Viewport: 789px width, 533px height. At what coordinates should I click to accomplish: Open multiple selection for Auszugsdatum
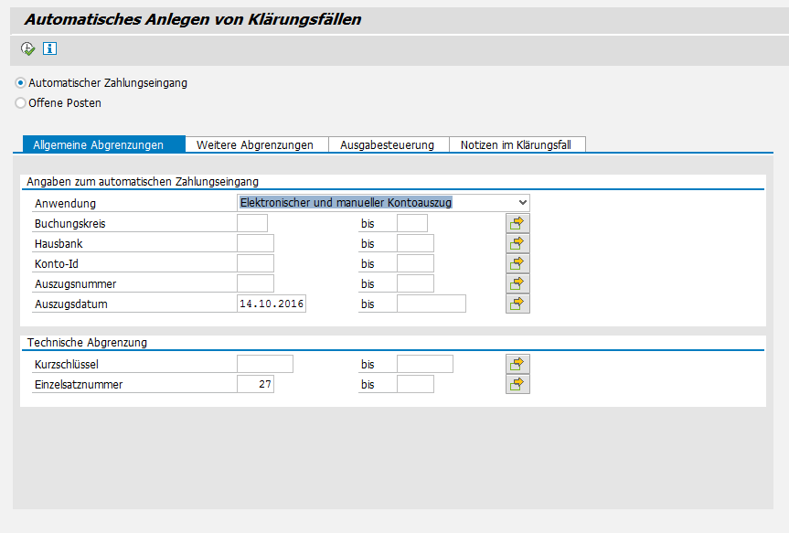coord(517,304)
